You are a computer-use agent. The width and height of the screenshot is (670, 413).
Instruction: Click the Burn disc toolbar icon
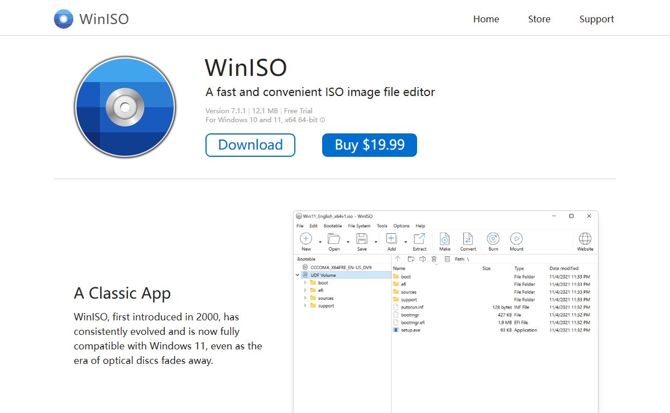click(x=493, y=238)
